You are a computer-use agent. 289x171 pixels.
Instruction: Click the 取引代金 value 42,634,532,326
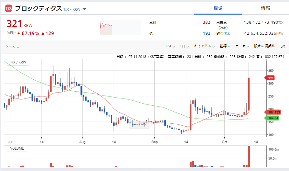[x=260, y=33]
